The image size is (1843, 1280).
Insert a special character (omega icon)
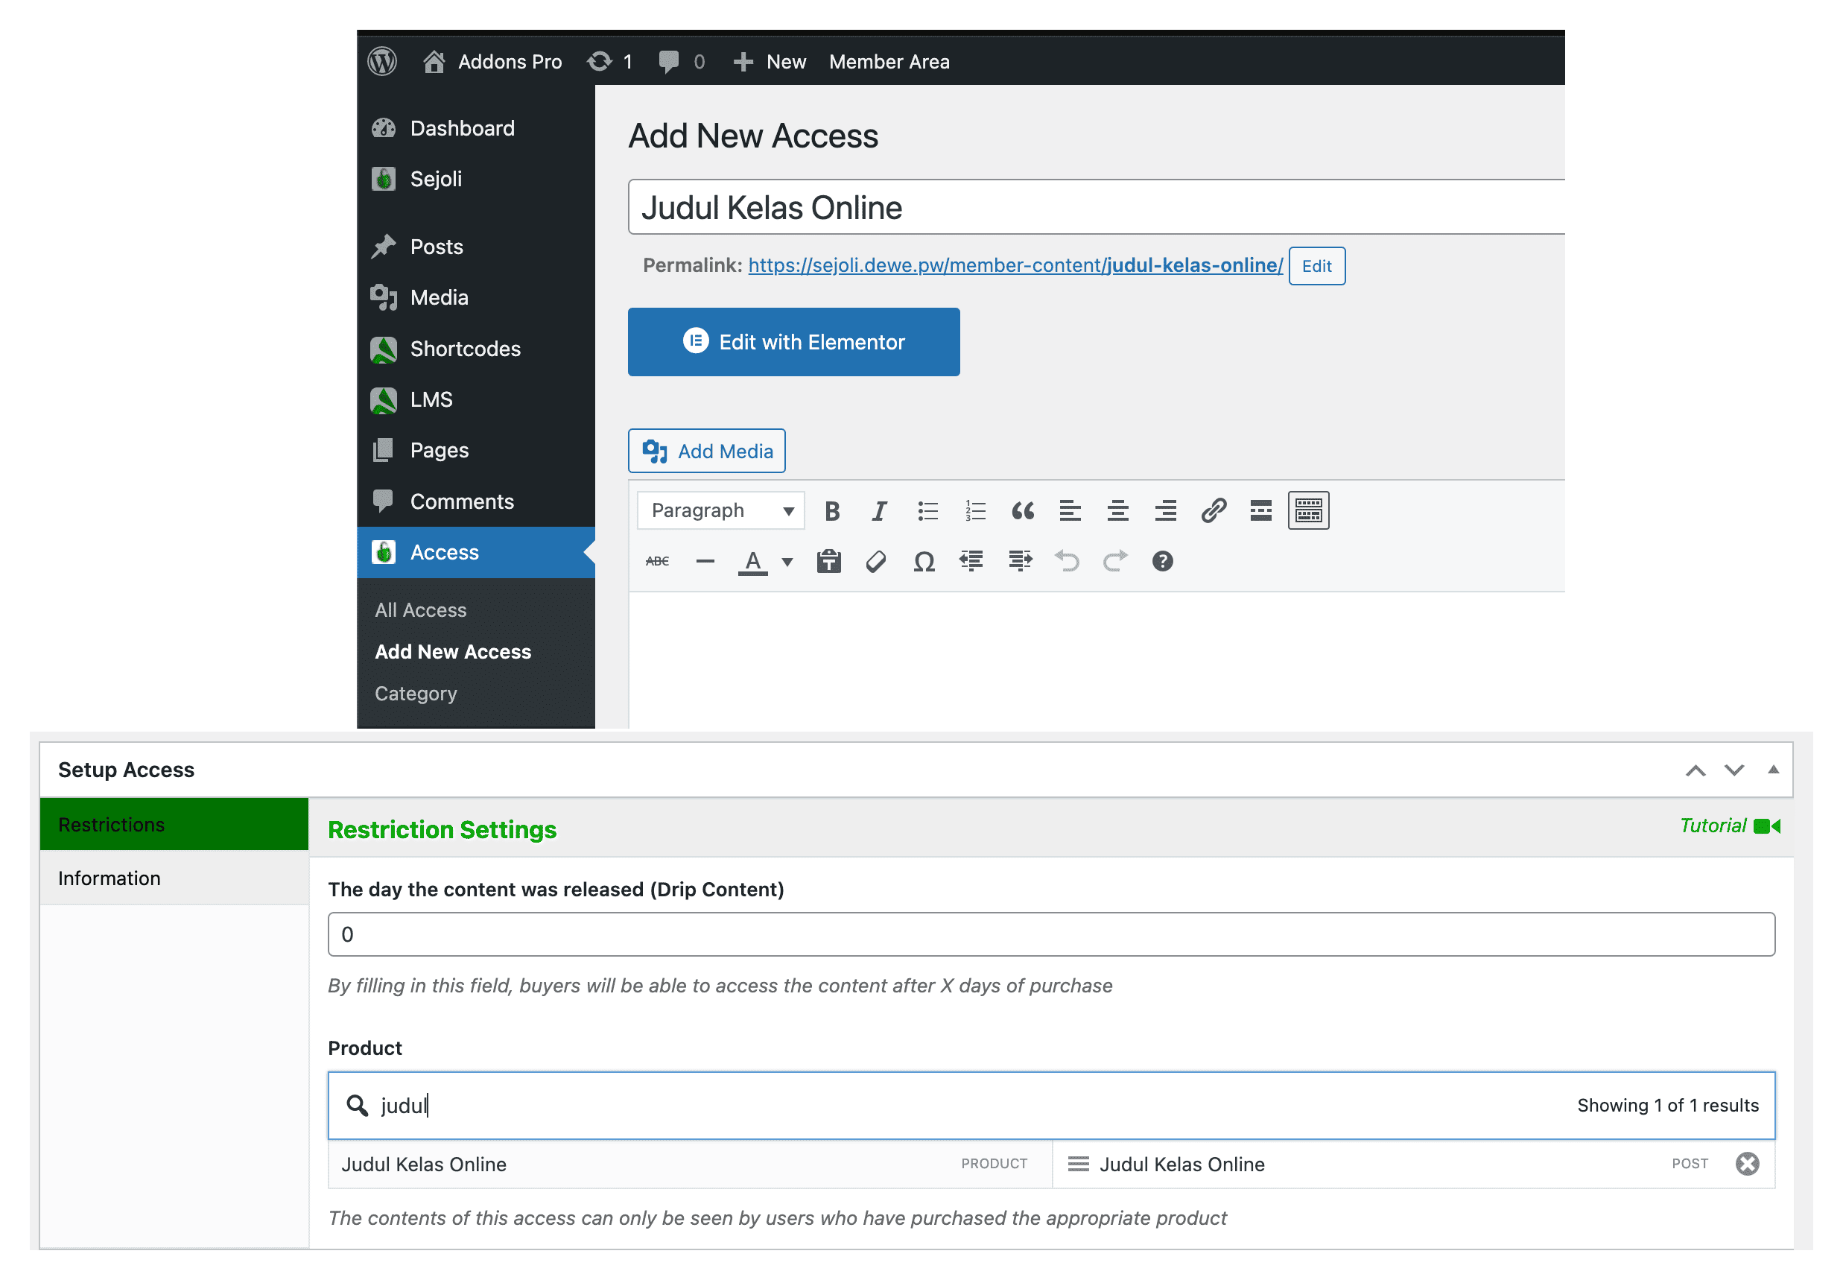tap(924, 562)
